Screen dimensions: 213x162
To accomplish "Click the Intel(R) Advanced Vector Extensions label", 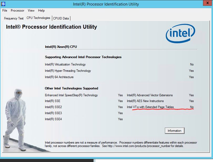I will point(150,95).
